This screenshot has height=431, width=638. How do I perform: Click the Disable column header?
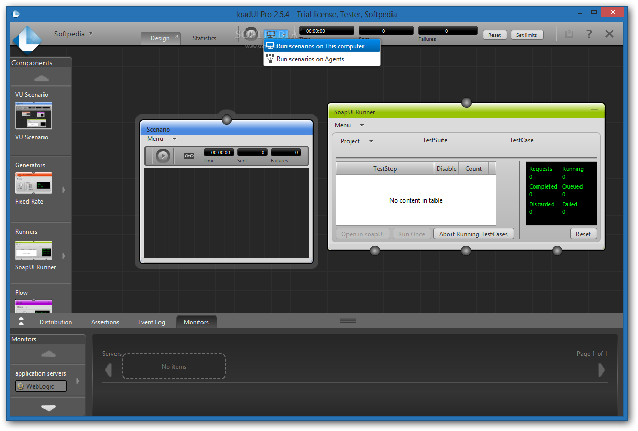click(446, 168)
